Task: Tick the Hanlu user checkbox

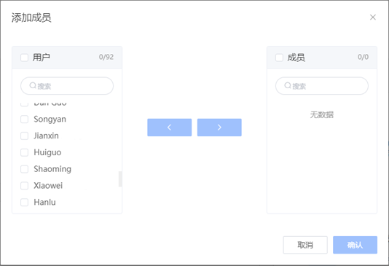Action: click(24, 202)
